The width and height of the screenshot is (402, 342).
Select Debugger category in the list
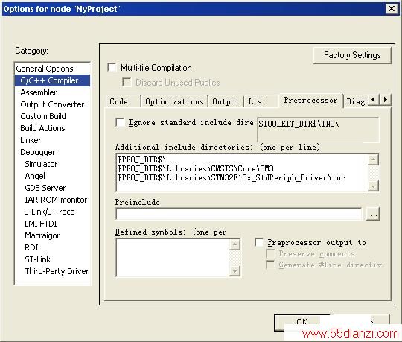pyautogui.click(x=38, y=152)
